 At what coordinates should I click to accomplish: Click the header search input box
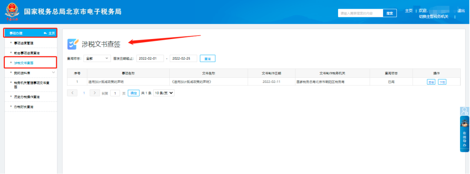tap(360, 13)
